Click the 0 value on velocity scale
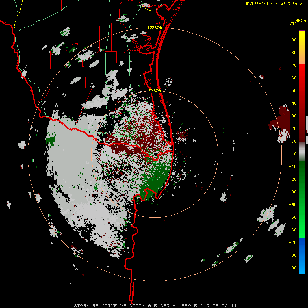The width and height of the screenshot is (308, 308). pyautogui.click(x=295, y=154)
